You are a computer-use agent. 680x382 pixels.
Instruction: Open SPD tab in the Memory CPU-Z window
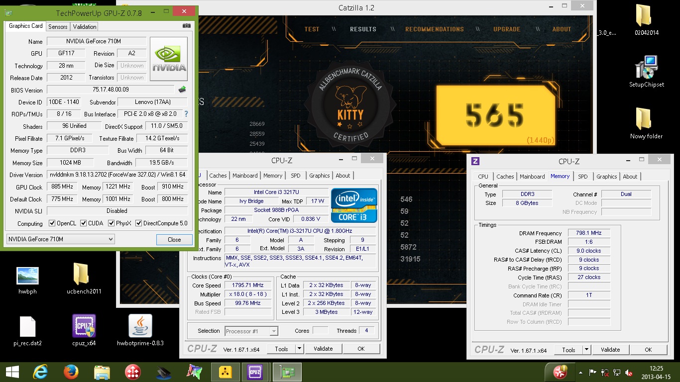583,177
